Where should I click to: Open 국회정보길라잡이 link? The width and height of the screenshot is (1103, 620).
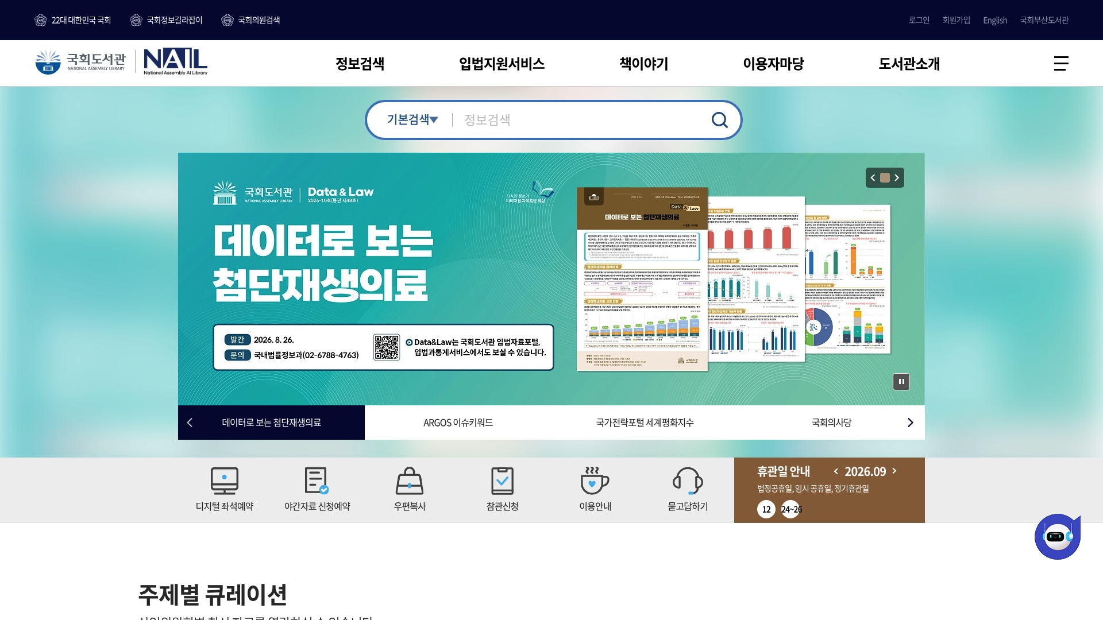[166, 20]
